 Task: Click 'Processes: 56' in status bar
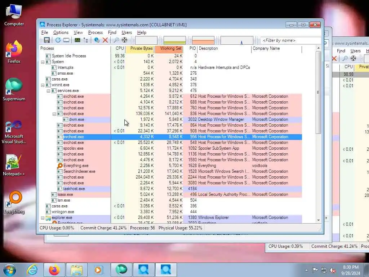click(x=142, y=228)
